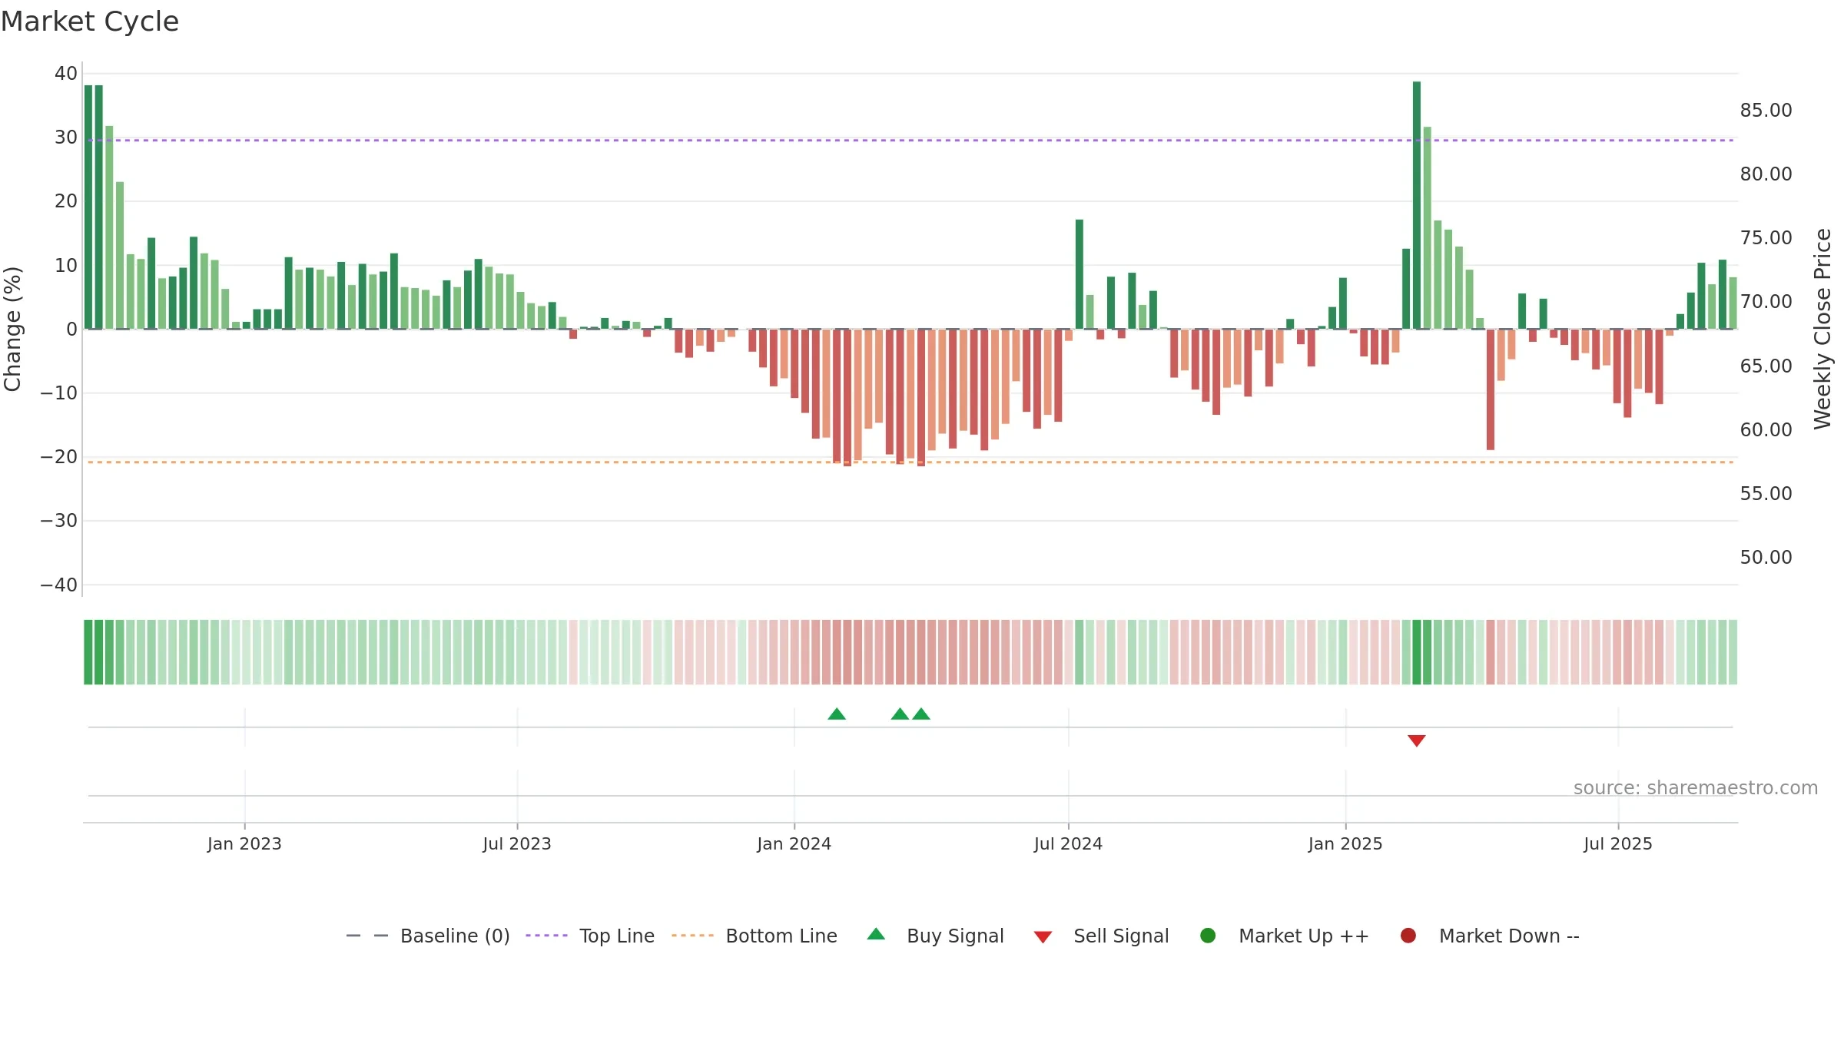Click the Jul 2023 axis label
This screenshot has width=1844, height=1037.
517,844
